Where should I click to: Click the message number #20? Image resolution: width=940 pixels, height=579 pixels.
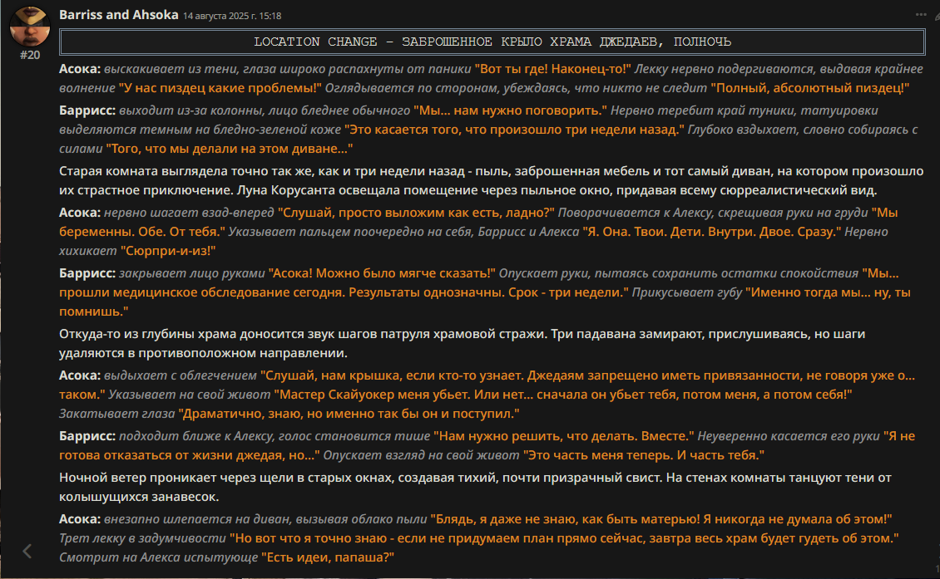click(x=30, y=55)
